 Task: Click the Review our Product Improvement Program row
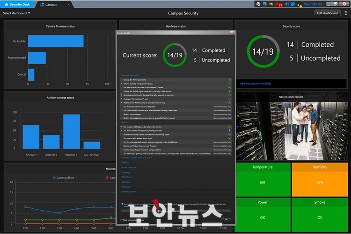click(x=175, y=146)
